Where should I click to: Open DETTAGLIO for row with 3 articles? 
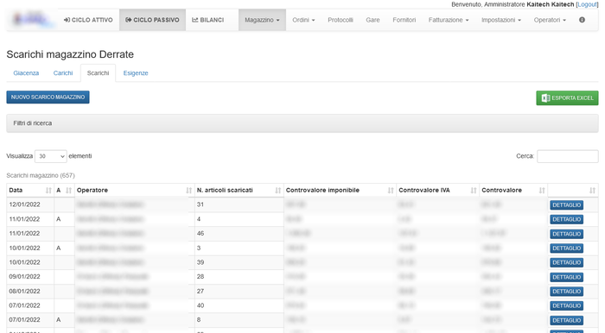[x=566, y=248]
